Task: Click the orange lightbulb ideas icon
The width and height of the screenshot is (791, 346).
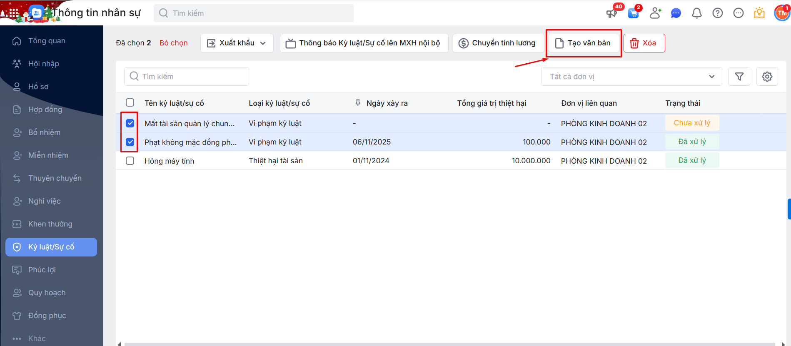Action: point(759,13)
